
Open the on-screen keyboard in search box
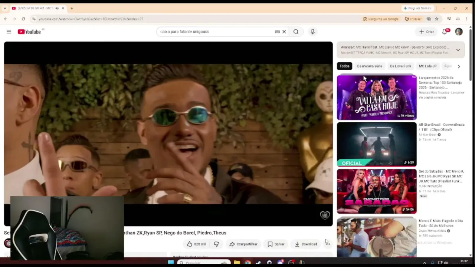[x=277, y=32]
